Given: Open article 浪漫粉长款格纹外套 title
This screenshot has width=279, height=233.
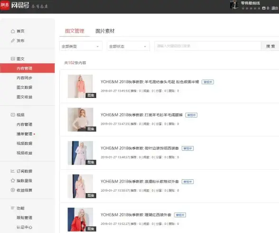Looking at the screenshot, I should click(139, 182).
